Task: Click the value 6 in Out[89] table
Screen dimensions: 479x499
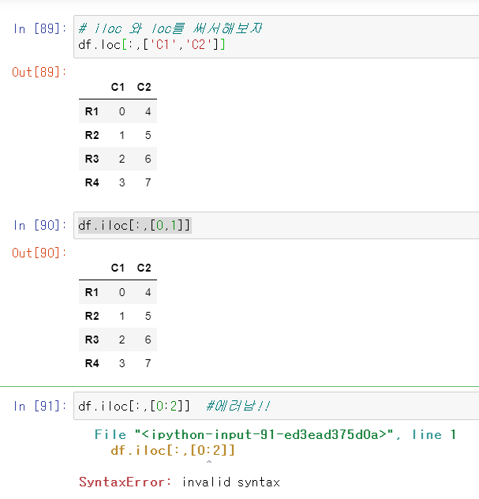Action: tap(148, 159)
